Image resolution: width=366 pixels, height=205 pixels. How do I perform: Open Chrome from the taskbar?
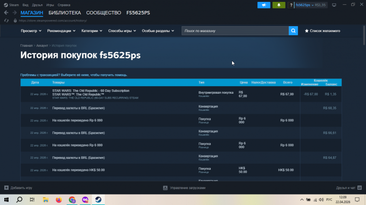72,200
